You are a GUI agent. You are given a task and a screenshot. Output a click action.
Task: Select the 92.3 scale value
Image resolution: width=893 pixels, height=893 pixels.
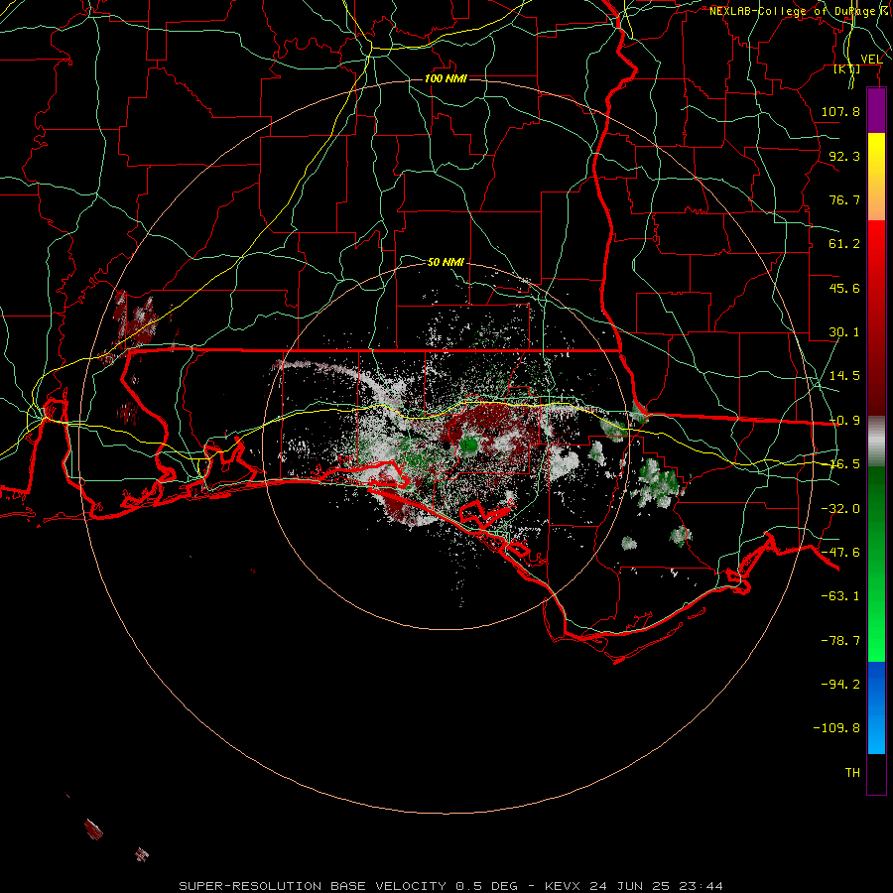(844, 156)
